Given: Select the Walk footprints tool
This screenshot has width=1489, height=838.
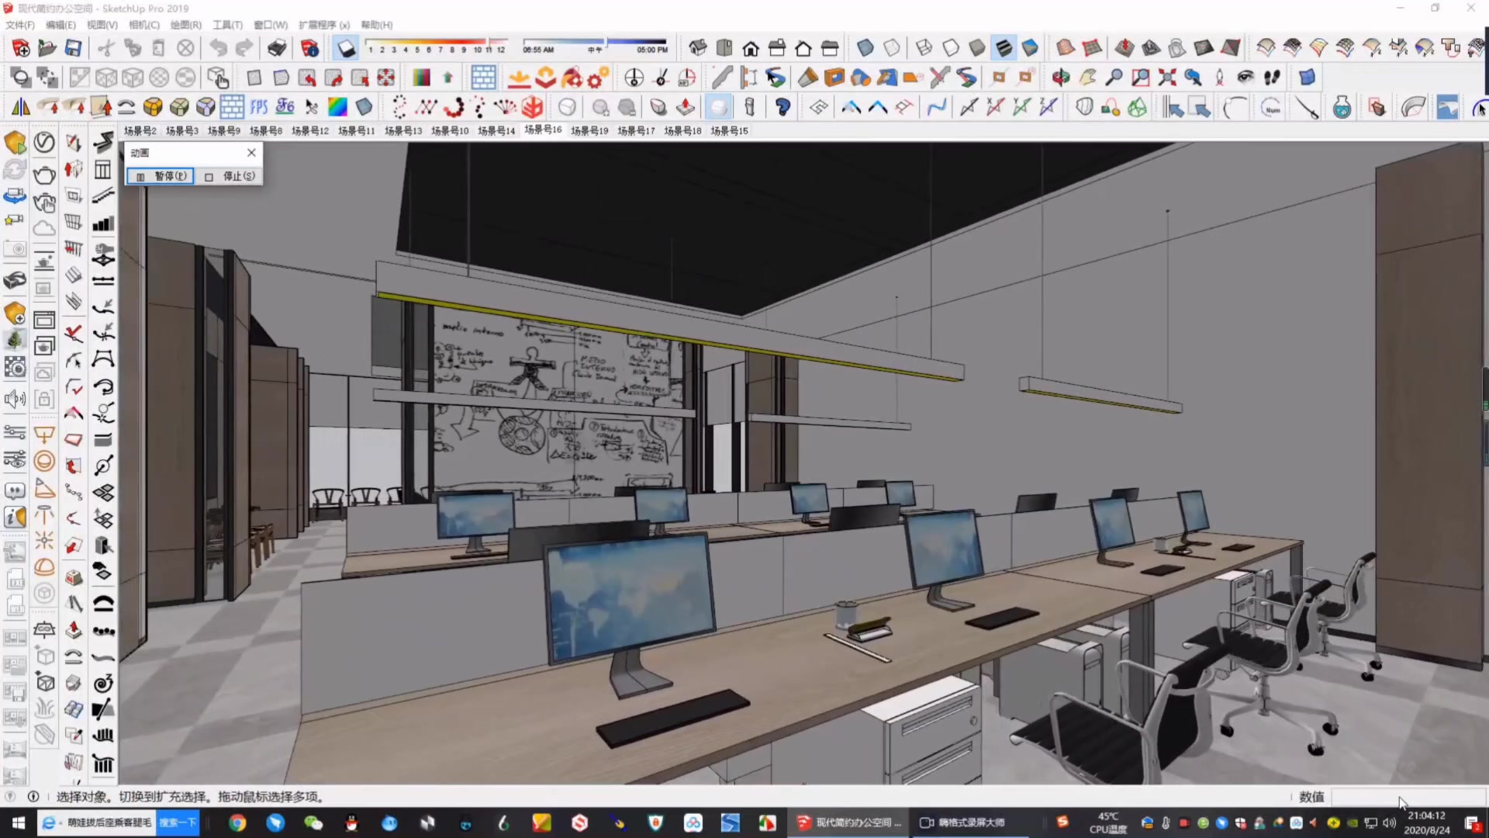Looking at the screenshot, I should [1272, 78].
